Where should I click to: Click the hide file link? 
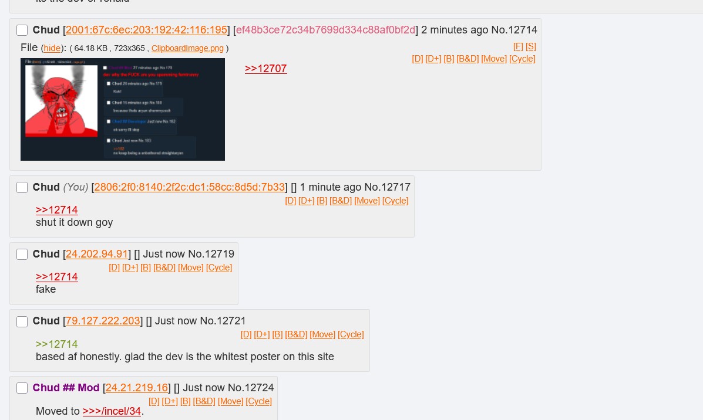52,48
